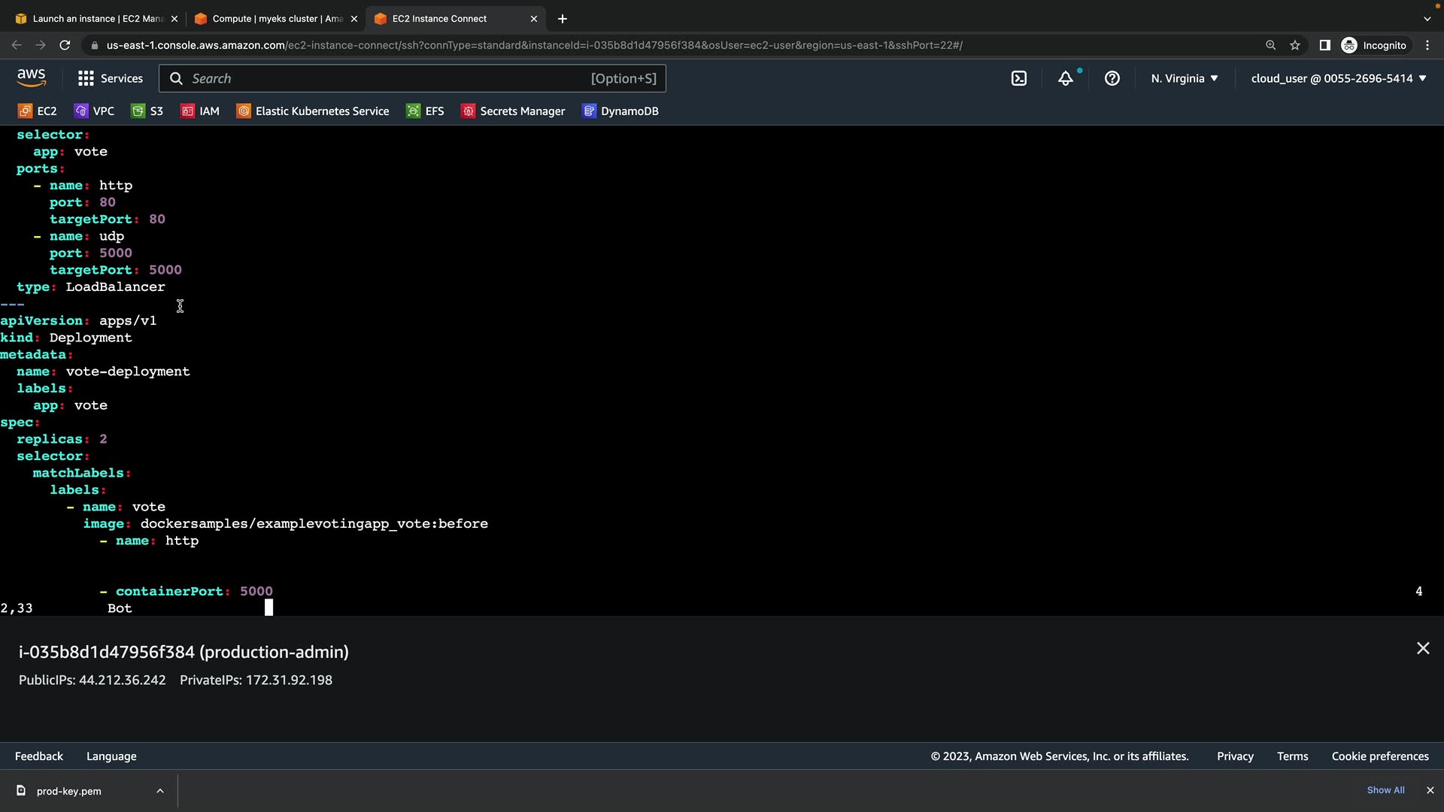Expand prod-key.pem download options chevron
The image size is (1444, 812).
tap(160, 791)
